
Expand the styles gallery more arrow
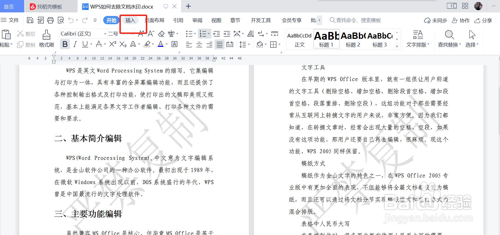coord(397,46)
